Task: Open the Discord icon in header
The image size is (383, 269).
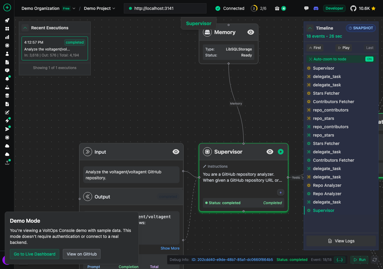Action: (316, 8)
